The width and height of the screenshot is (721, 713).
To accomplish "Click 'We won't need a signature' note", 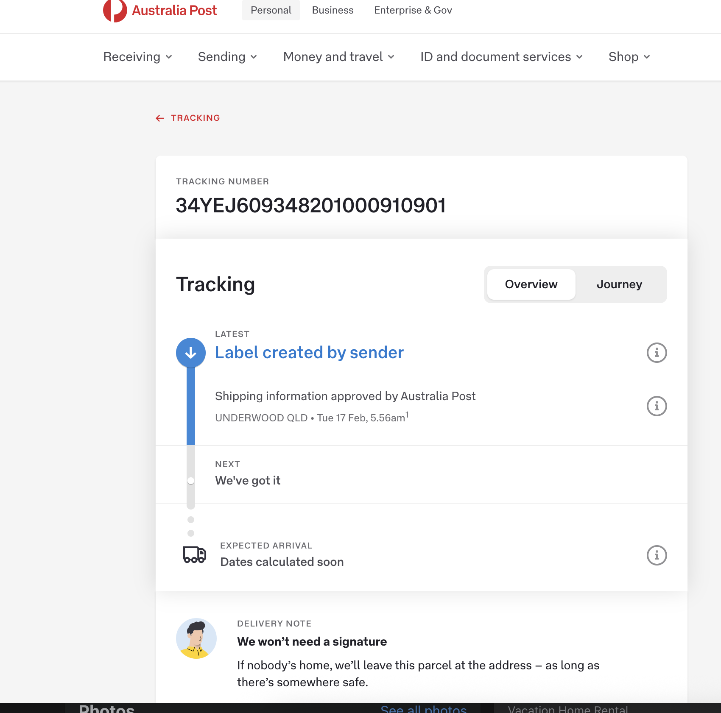I will (312, 641).
